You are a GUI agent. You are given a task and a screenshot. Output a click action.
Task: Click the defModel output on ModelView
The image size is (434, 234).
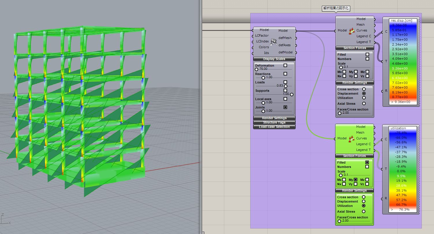(285, 52)
